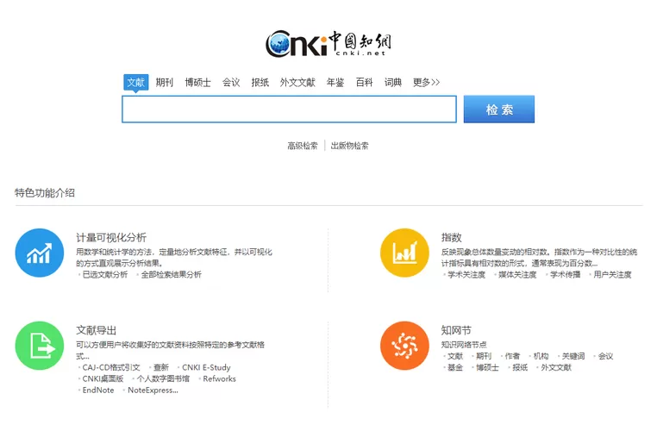The height and width of the screenshot is (431, 657).
Task: Focus the main search input box
Action: pyautogui.click(x=289, y=109)
